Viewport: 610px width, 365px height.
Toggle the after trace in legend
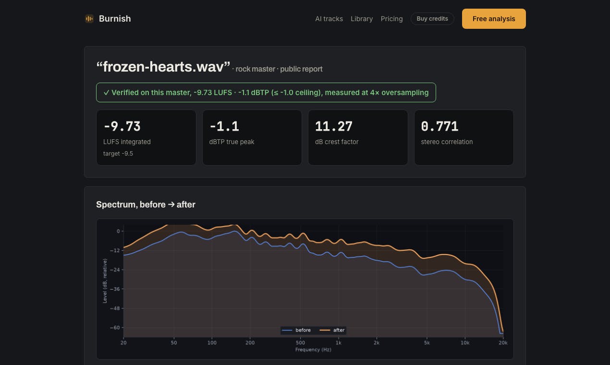332,330
